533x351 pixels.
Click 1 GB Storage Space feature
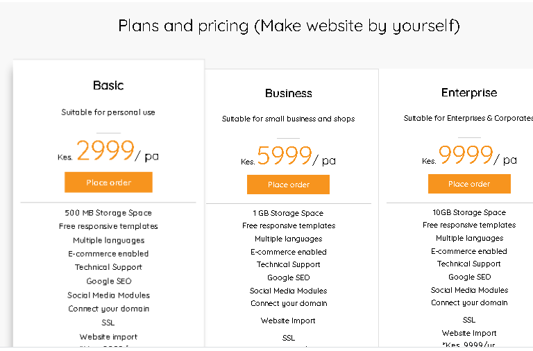(x=289, y=213)
